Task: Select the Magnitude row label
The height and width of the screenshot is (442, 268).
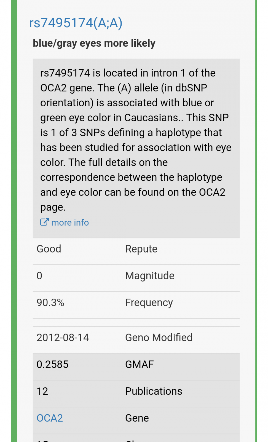Action: [150, 276]
